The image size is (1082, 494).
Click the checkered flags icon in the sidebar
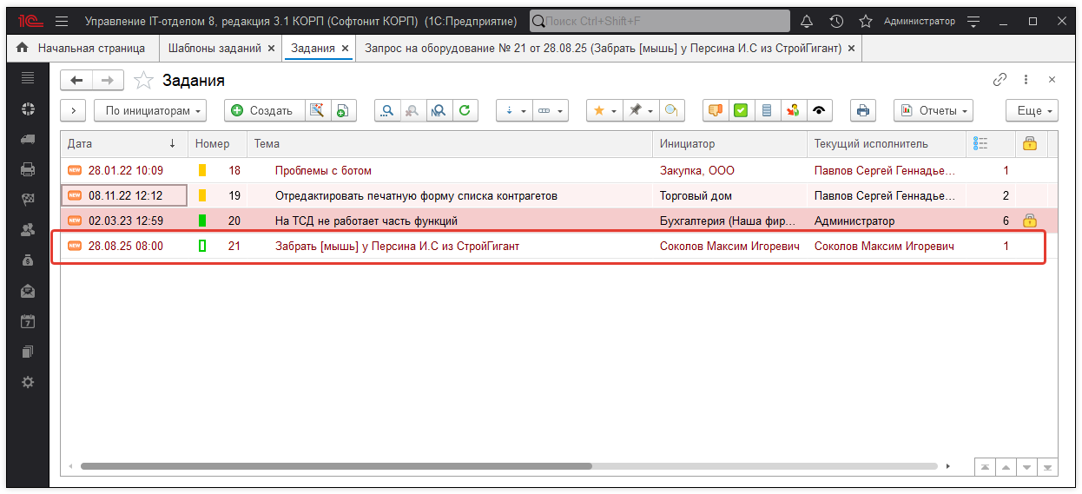[28, 200]
